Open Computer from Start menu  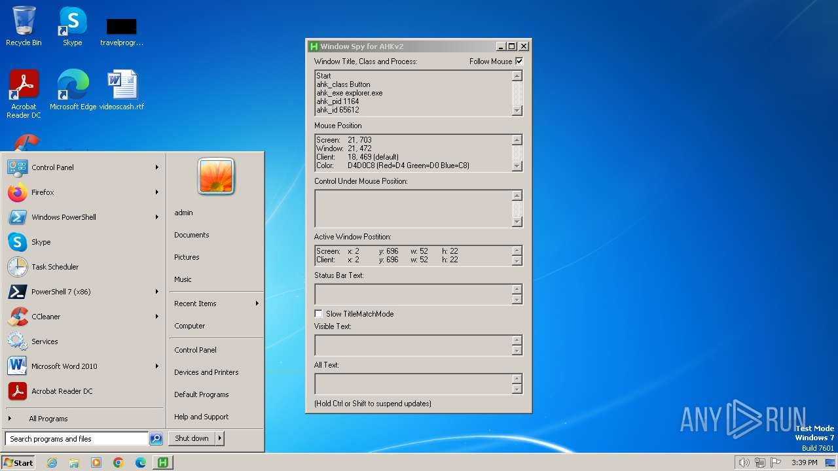pyautogui.click(x=190, y=326)
